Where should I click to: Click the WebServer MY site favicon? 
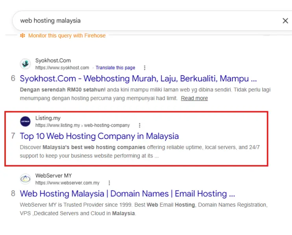[x=25, y=179]
